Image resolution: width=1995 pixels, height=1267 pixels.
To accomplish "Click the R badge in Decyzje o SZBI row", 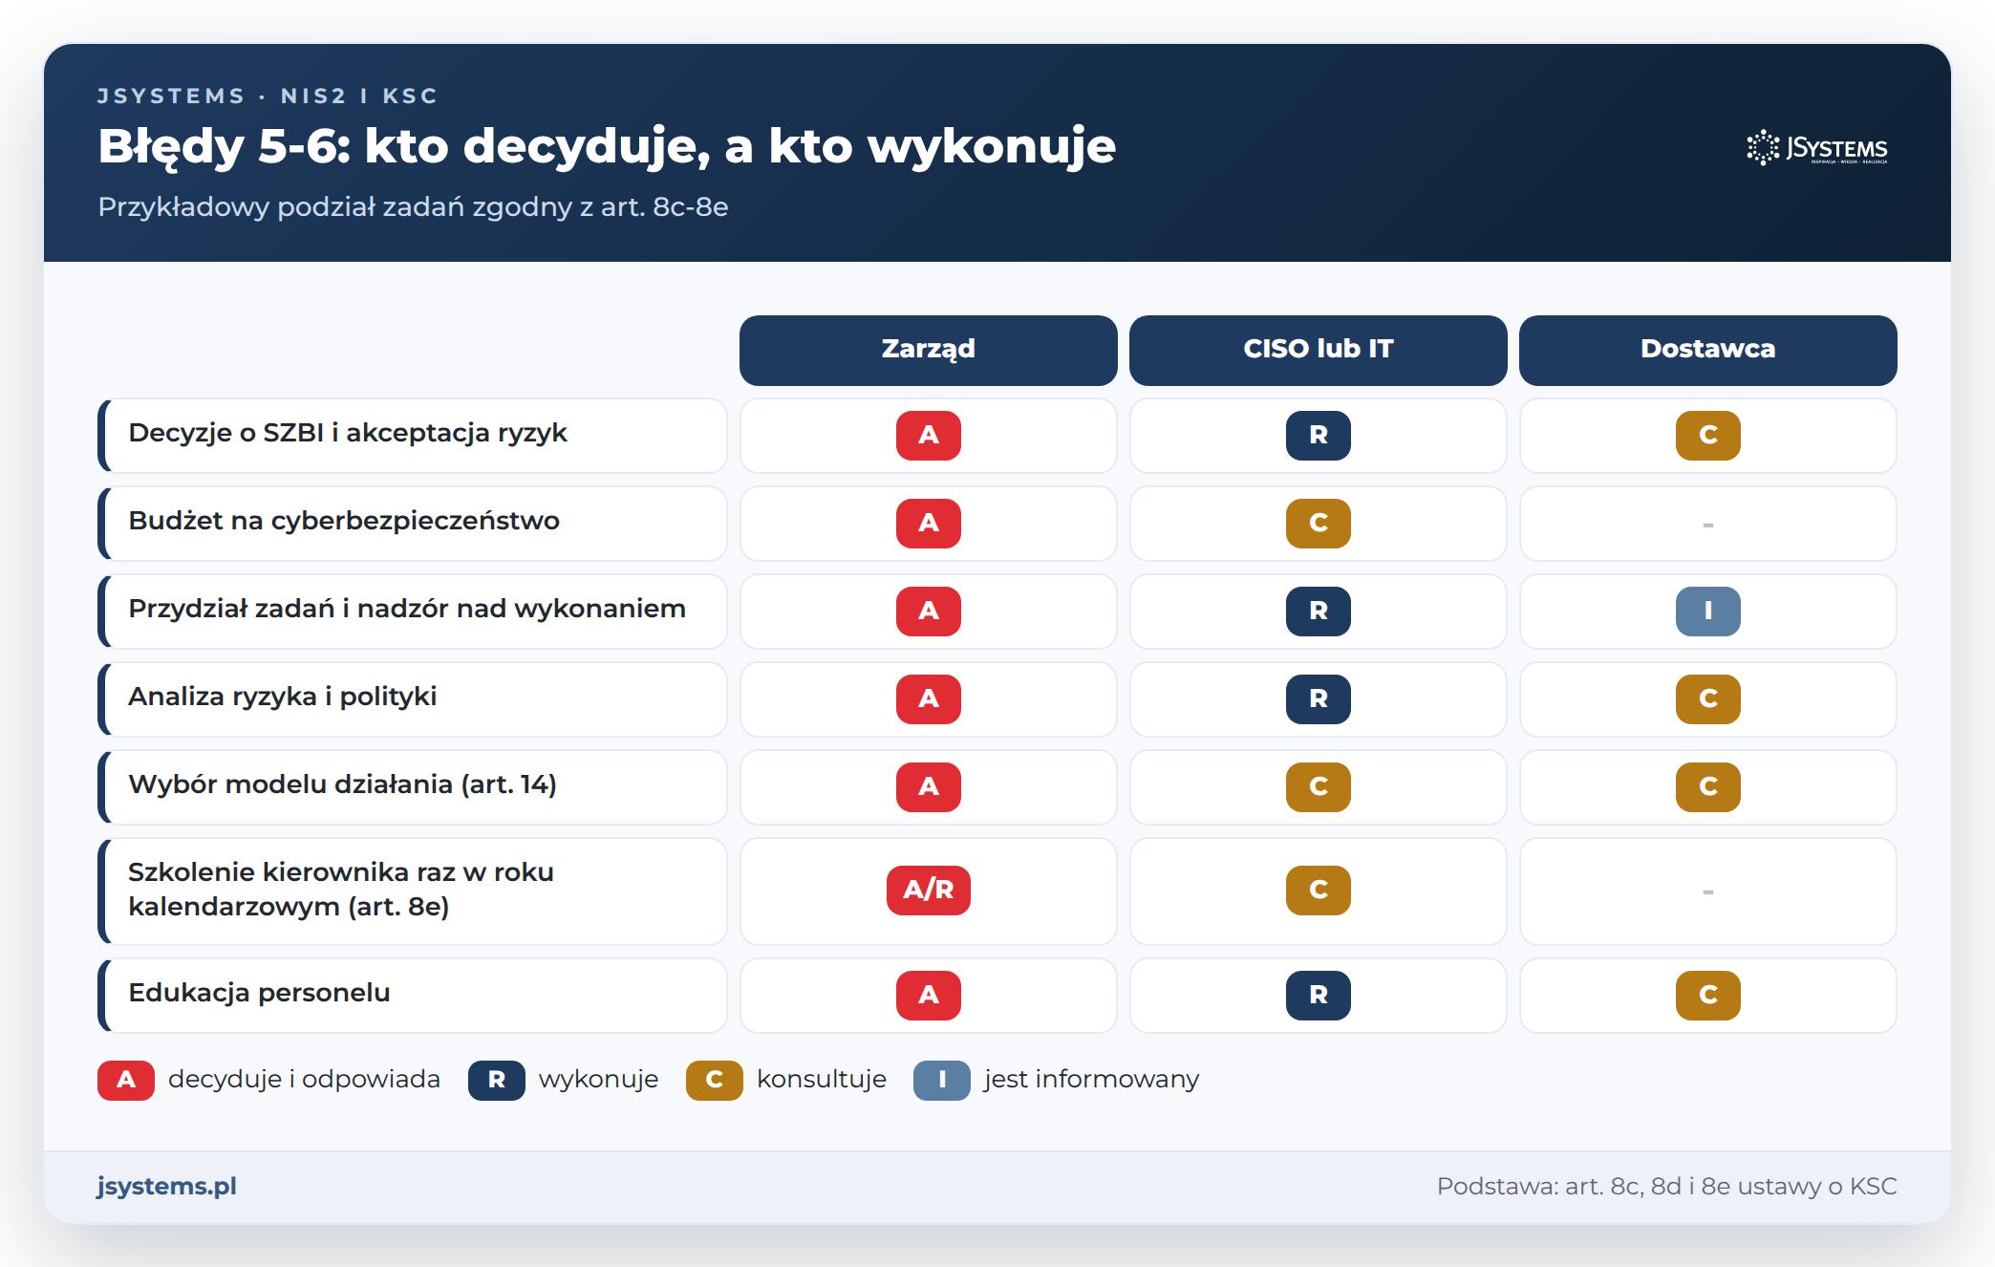I will click(1318, 436).
